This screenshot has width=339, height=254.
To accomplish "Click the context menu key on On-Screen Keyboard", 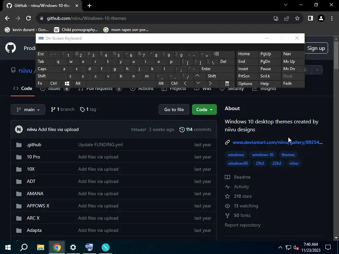I will (x=227, y=83).
